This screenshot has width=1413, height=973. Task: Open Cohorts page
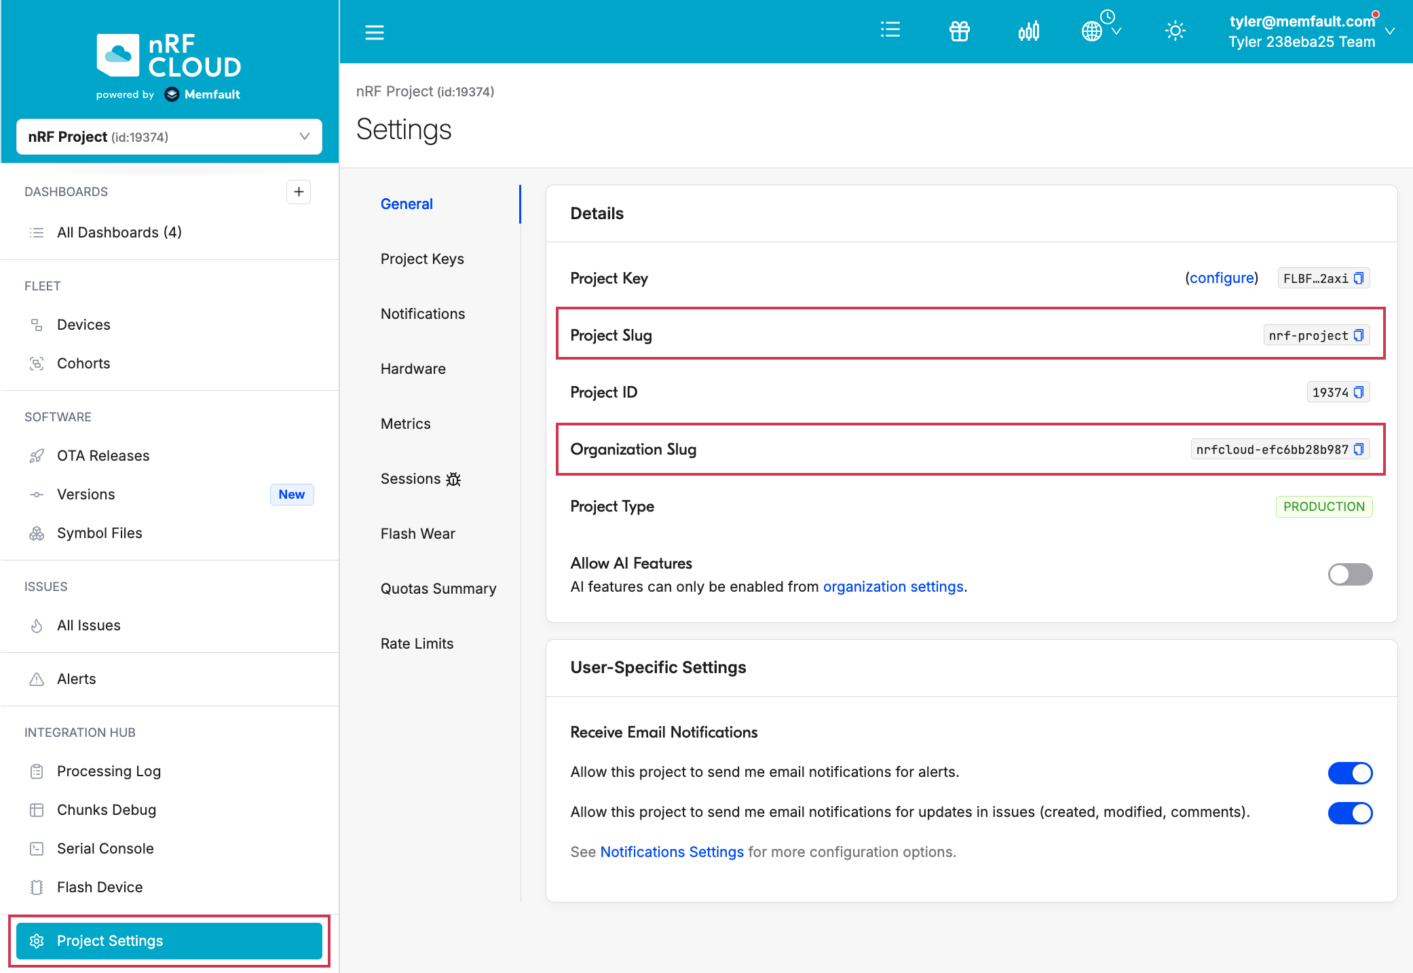pos(83,363)
